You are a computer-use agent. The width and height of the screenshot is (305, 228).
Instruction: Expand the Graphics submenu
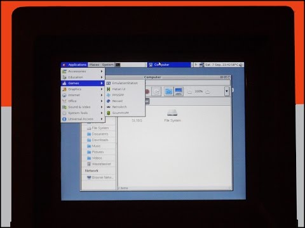[x=83, y=89]
